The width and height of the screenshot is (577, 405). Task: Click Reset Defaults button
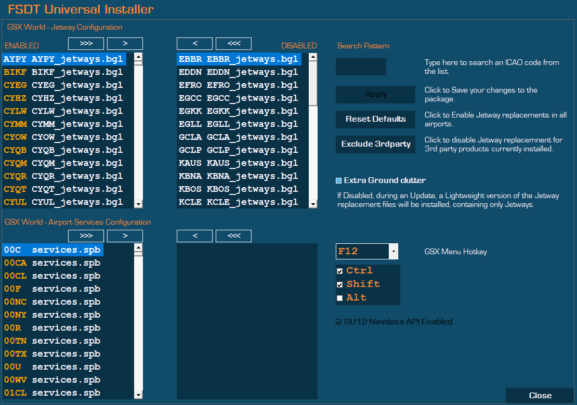coord(375,119)
